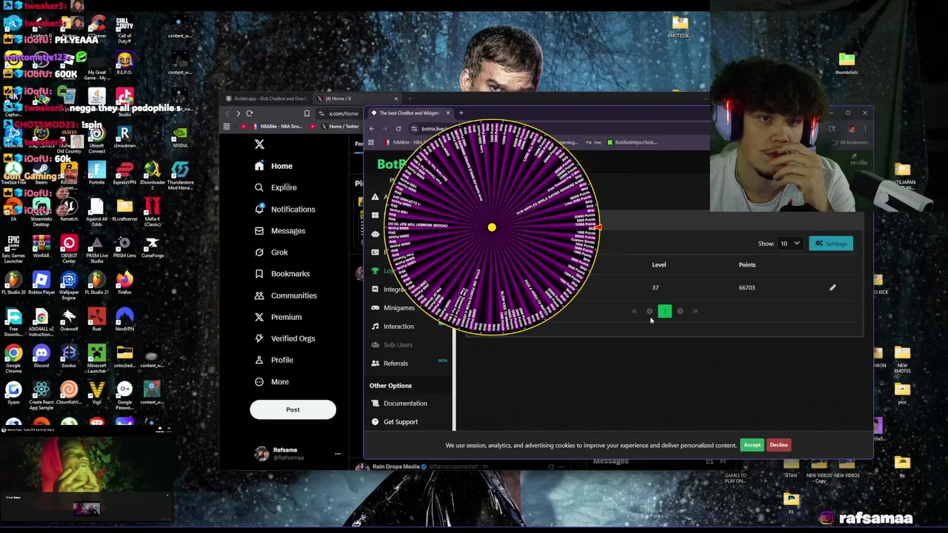Open the thumbnails desktop folder

coord(847,63)
